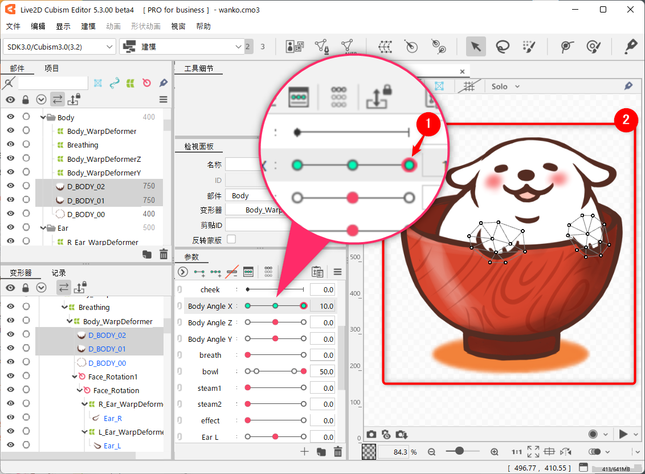This screenshot has width=645, height=474.
Task: Delete selected parameter with trash icon
Action: click(338, 452)
